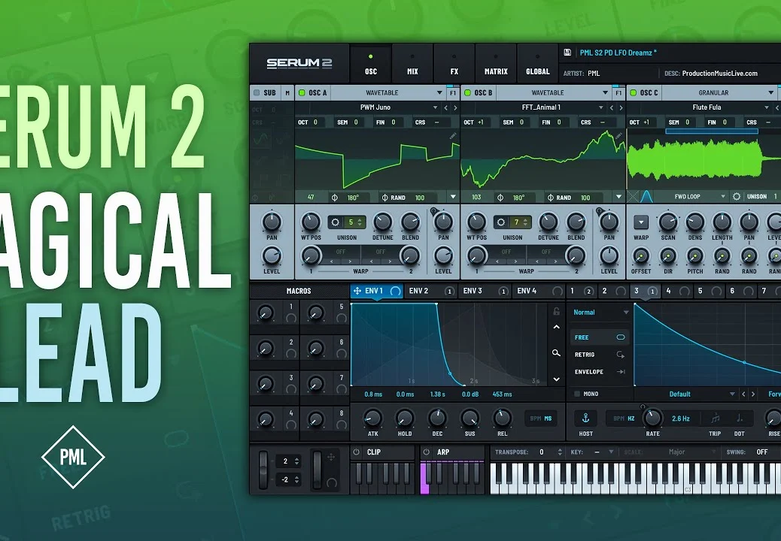Viewport: 781px width, 541px height.
Task: Click the OSC A F1 filter routing button
Action: click(453, 92)
